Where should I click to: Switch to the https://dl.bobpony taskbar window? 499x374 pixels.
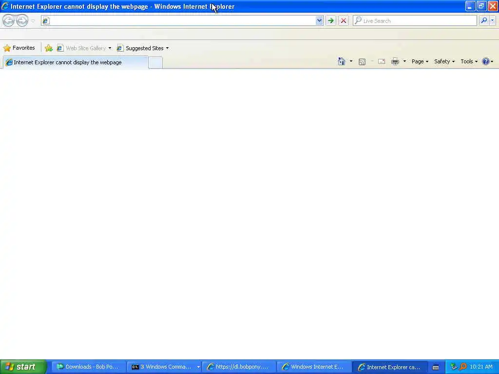239,367
